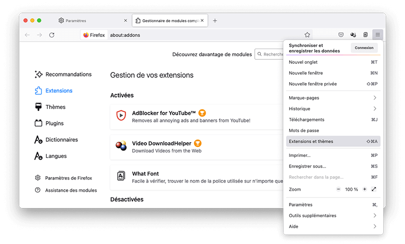The width and height of the screenshot is (405, 244).
Task: Expand the Marque-pages submenu
Action: tap(333, 98)
